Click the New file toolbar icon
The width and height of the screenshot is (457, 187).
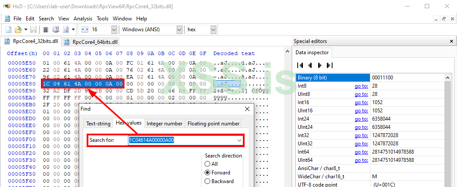pos(8,30)
